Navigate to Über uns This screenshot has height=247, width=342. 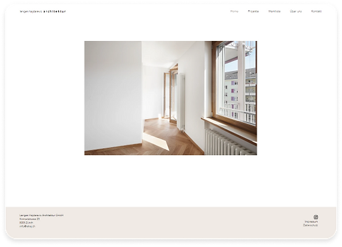tap(296, 11)
